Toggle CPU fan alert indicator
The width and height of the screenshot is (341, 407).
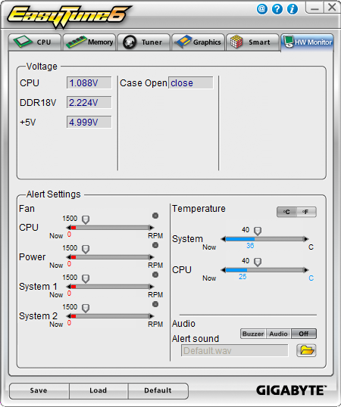click(x=155, y=216)
